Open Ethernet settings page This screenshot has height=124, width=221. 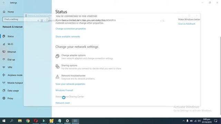click(12, 52)
